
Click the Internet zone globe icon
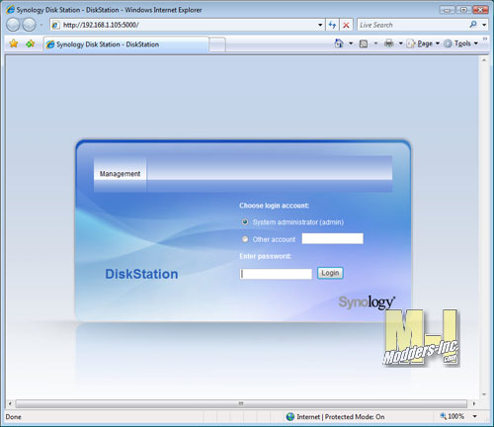pyautogui.click(x=290, y=417)
